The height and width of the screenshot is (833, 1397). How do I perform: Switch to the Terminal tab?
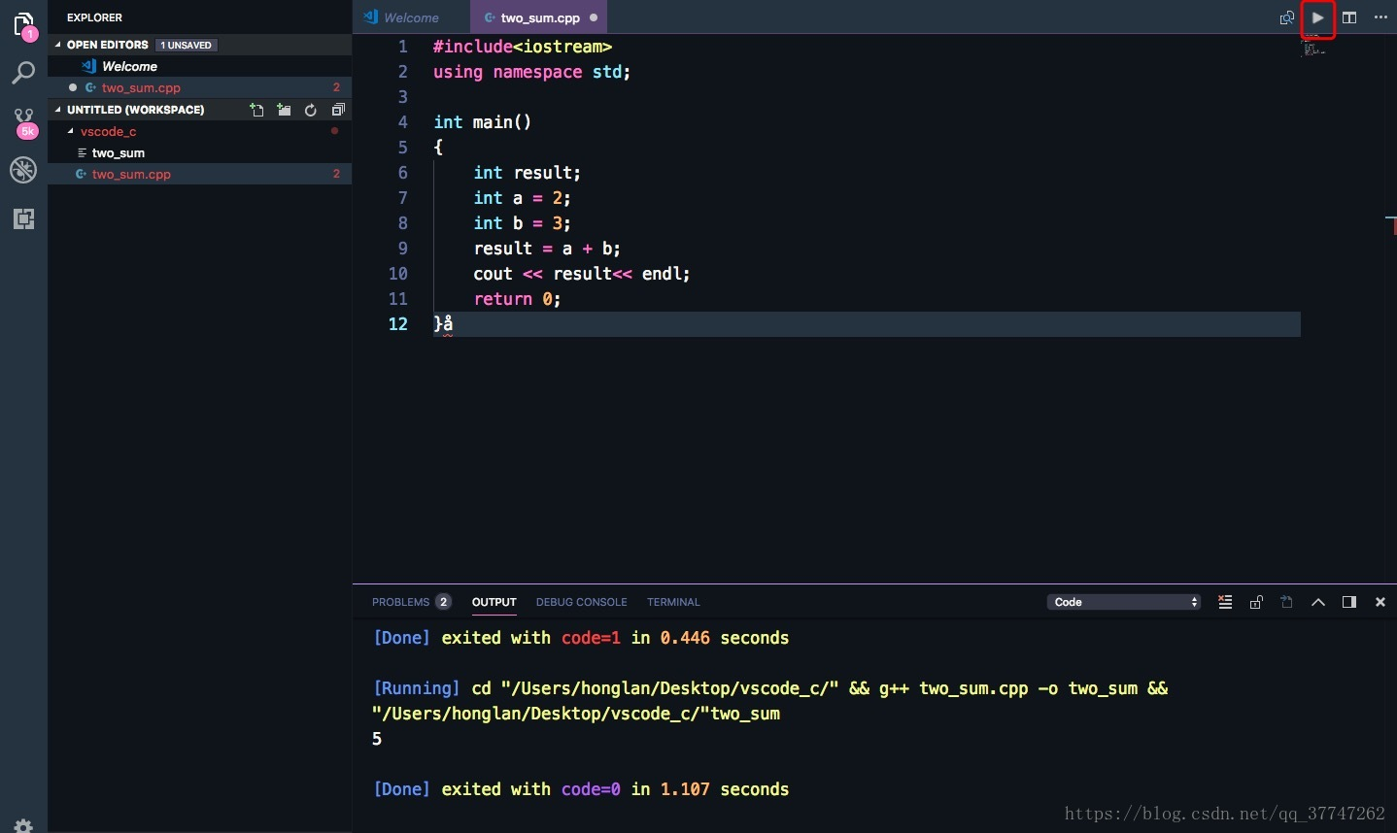tap(673, 602)
